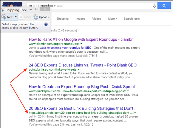Expand the More search categories menu

[x=113, y=19]
